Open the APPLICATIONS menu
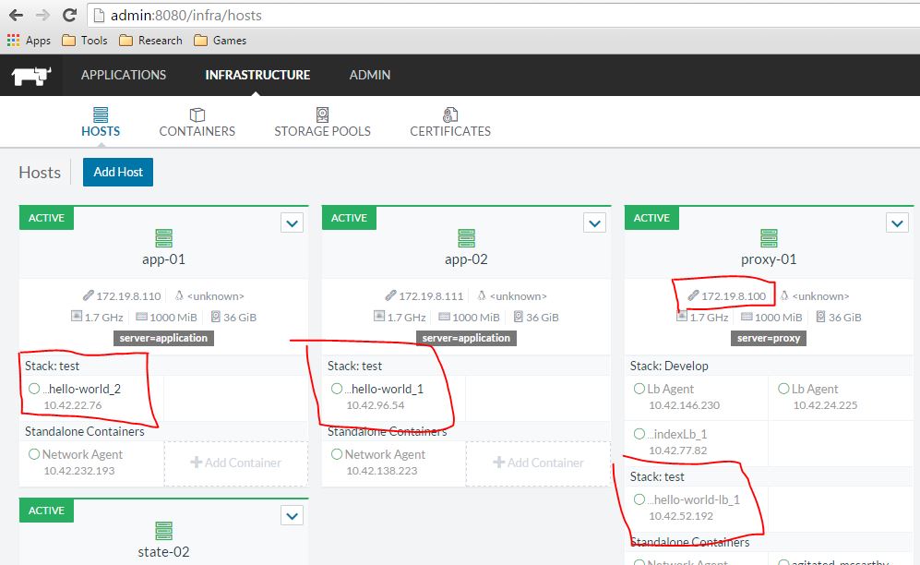Screen dimensions: 920x565 124,75
